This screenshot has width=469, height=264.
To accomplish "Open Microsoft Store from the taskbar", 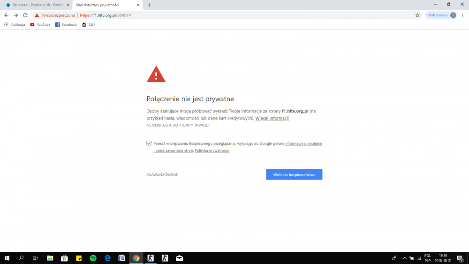I will [x=64, y=258].
